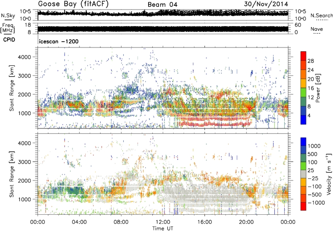
Task: Click the '12:00' time axis tick label
Action: [x=163, y=222]
